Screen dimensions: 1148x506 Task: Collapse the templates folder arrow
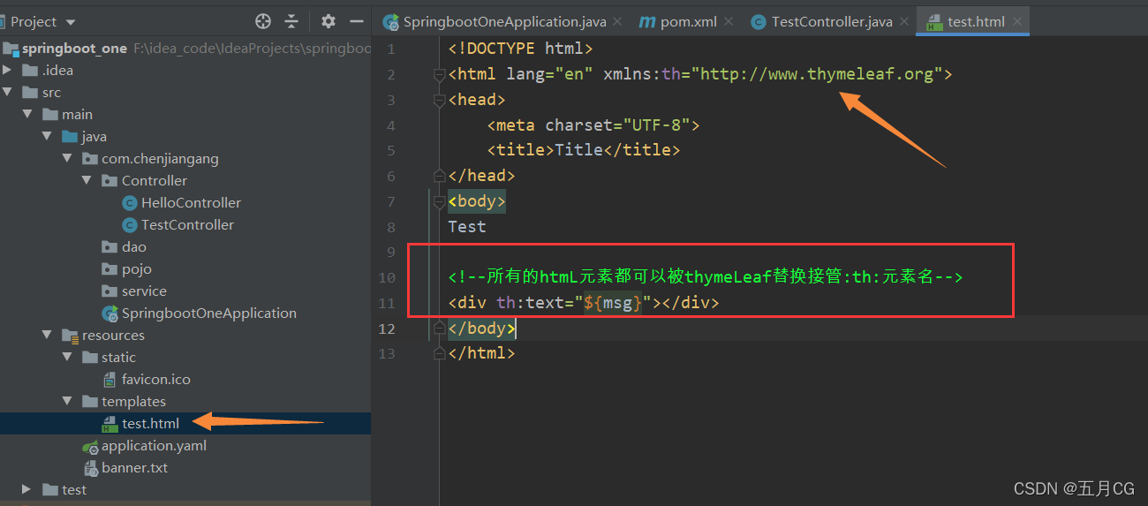click(x=67, y=401)
